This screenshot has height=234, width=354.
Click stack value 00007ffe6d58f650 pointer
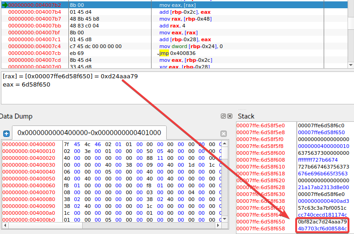pyautogui.click(x=323, y=132)
